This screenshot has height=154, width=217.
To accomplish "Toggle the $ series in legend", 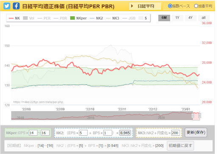I will click(x=143, y=18).
